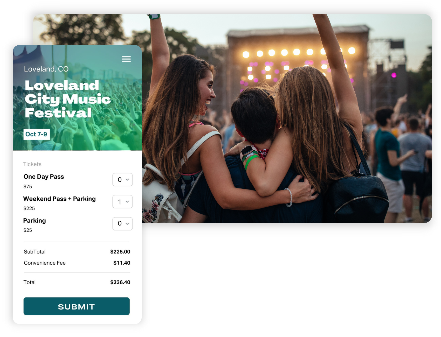Click the $75 price under One Day Pass
441x337 pixels.
coord(28,186)
